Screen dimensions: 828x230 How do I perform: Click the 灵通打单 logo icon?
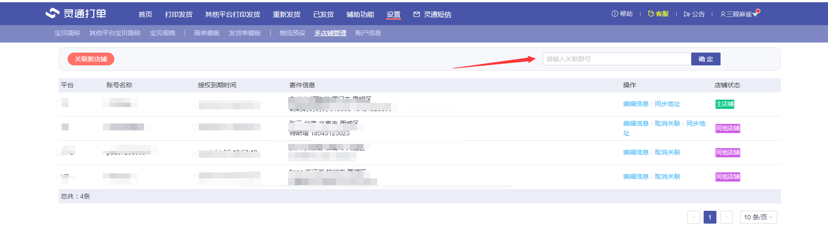[53, 14]
